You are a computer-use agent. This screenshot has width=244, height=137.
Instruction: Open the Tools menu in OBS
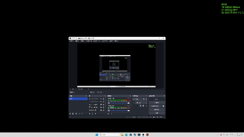(x=111, y=41)
